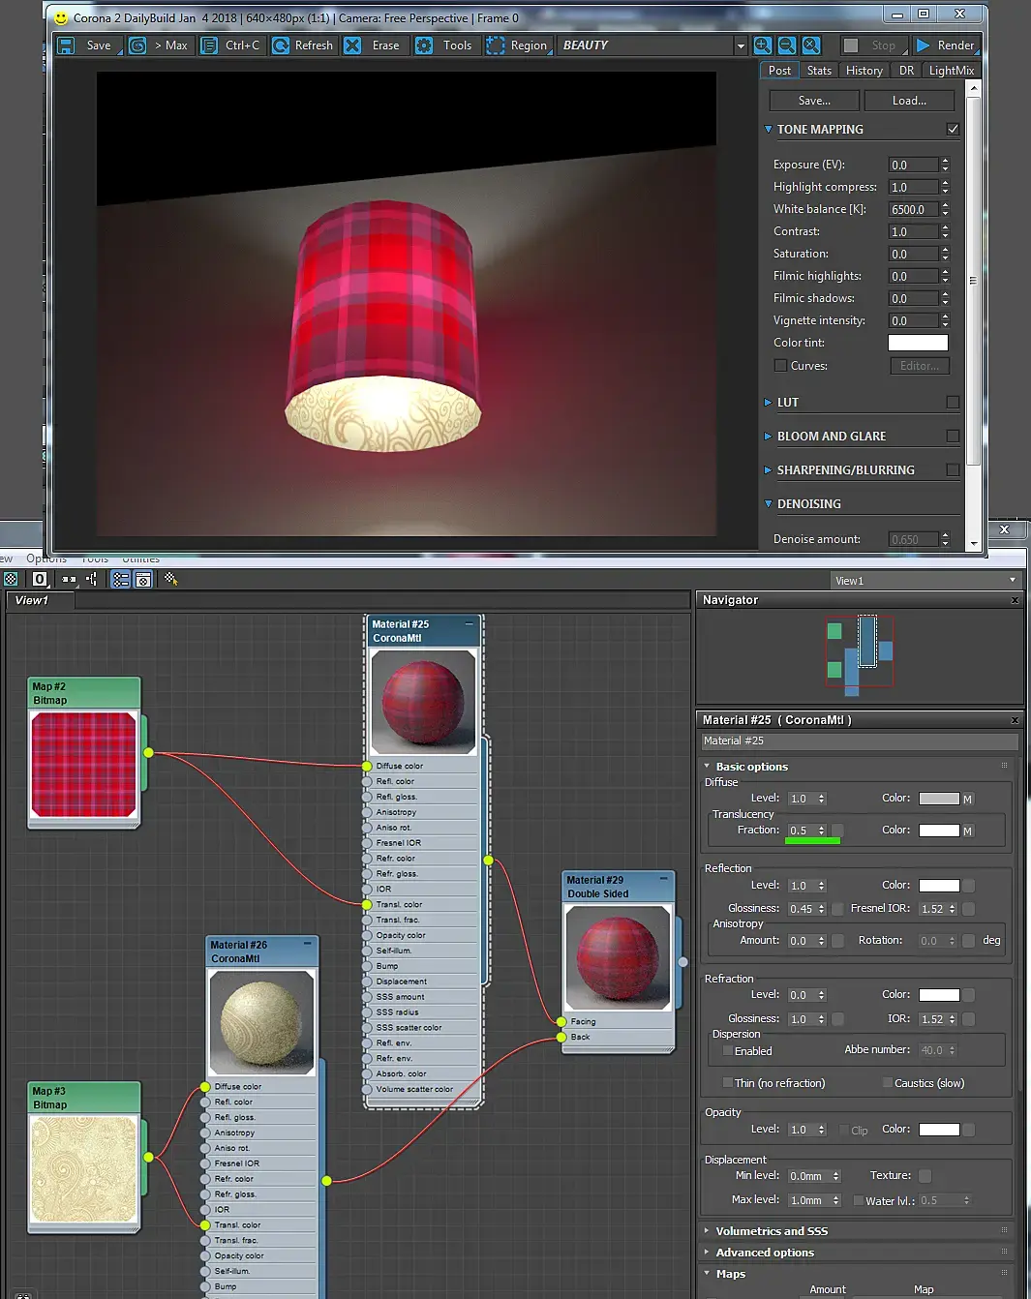1031x1299 pixels.
Task: Toggle the parameter editor icon
Action: [x=143, y=579]
